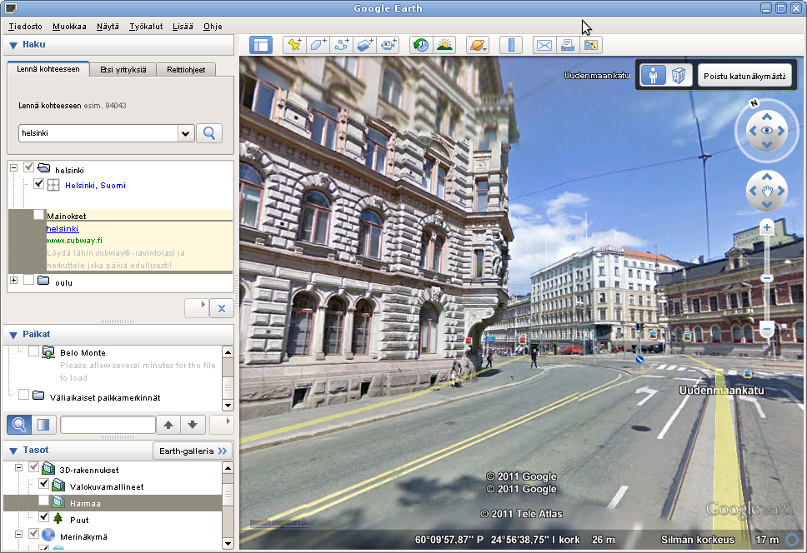807x553 pixels.
Task: Switch to the Reittiohjeet tab
Action: point(186,70)
